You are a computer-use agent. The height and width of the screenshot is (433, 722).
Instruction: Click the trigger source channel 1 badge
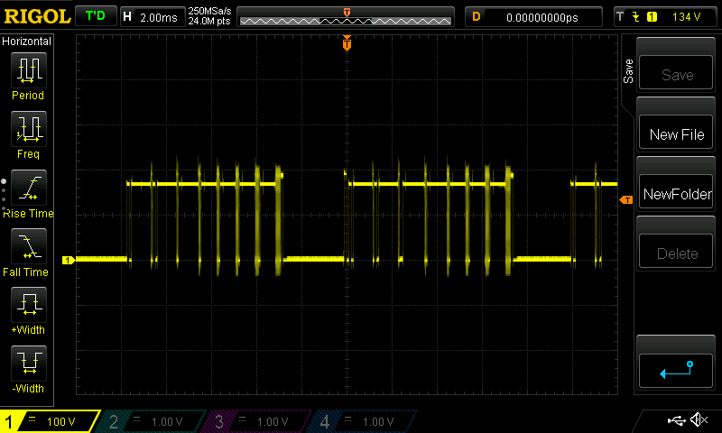652,17
